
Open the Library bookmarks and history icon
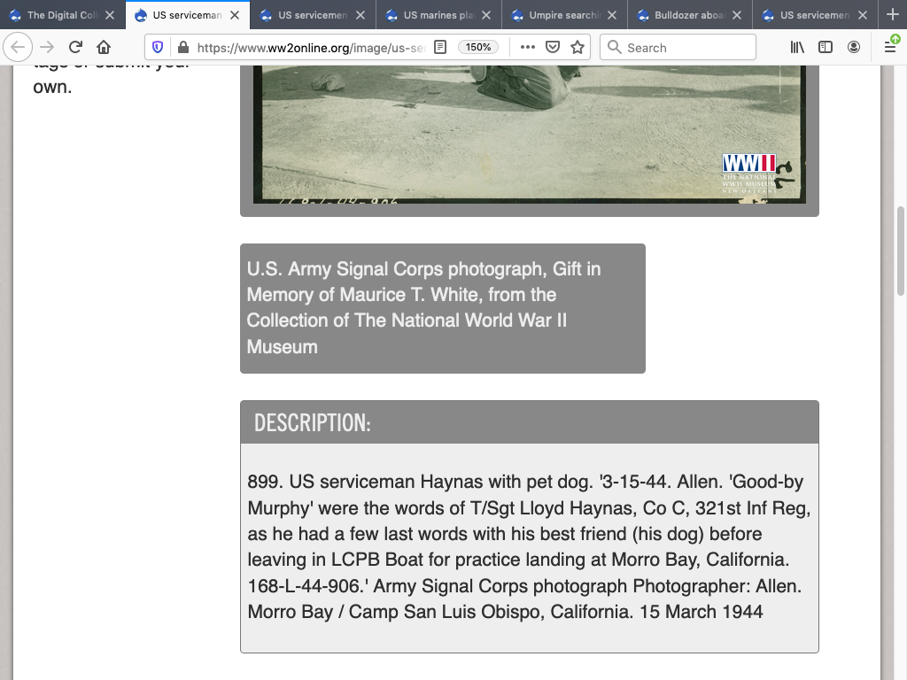797,48
